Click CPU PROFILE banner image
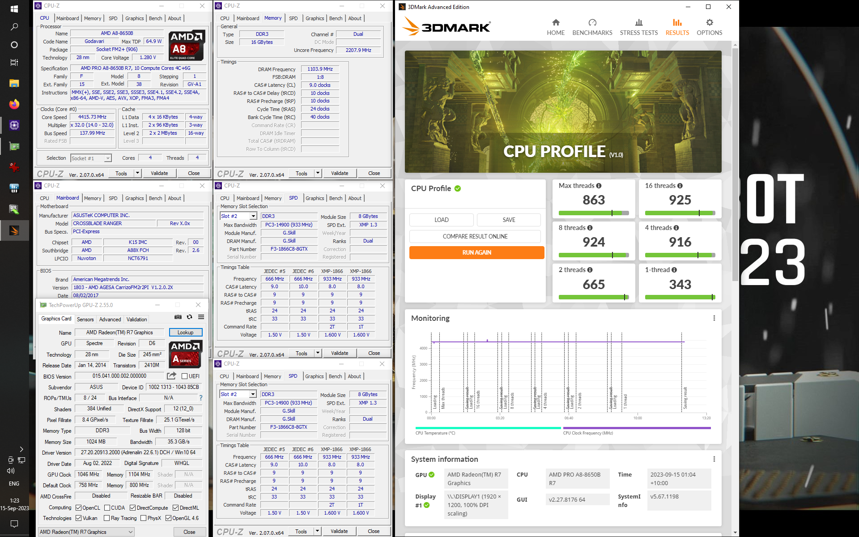Screen dimensions: 859x537 tap(563, 111)
